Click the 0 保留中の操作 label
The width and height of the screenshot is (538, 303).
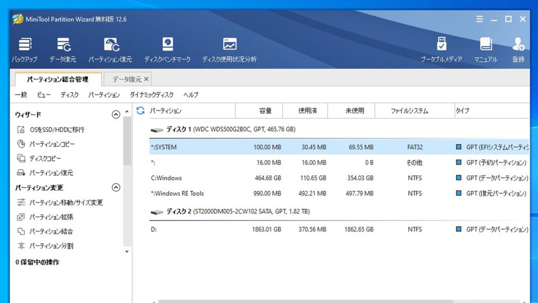pos(37,262)
